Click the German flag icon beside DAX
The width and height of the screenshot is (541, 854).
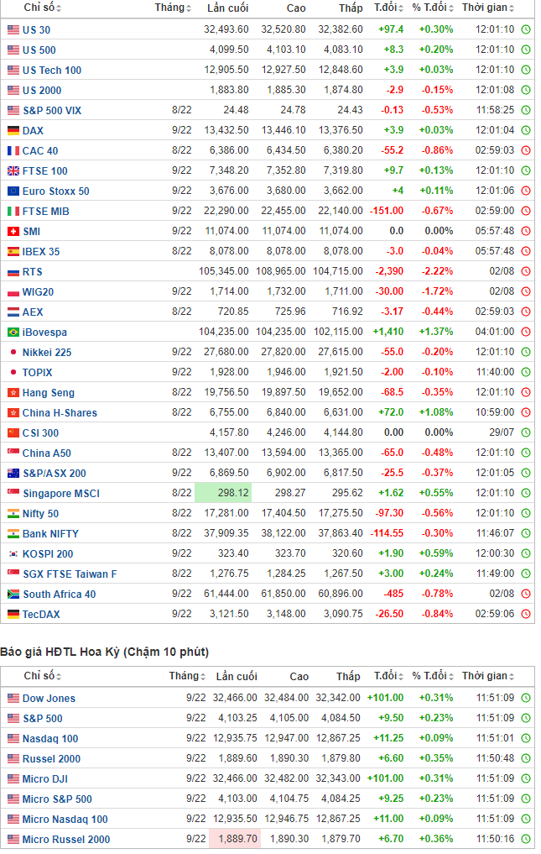13,131
